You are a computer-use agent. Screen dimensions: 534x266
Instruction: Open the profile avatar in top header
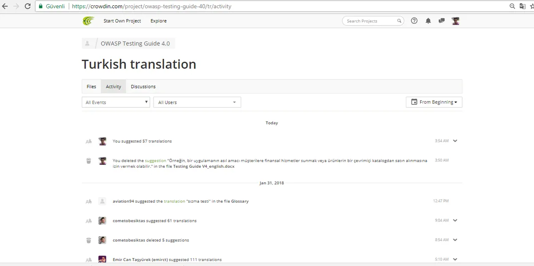pos(456,21)
